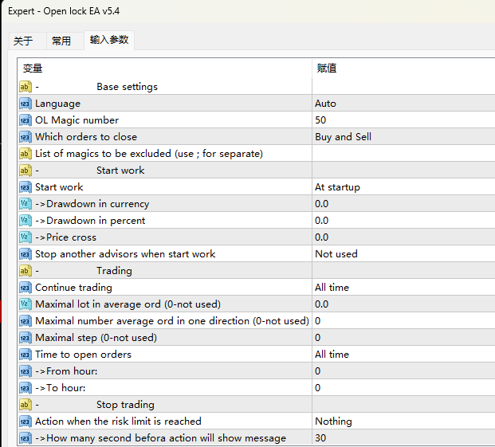Click the icon beside Continue trading
The height and width of the screenshot is (447, 495).
tap(25, 288)
